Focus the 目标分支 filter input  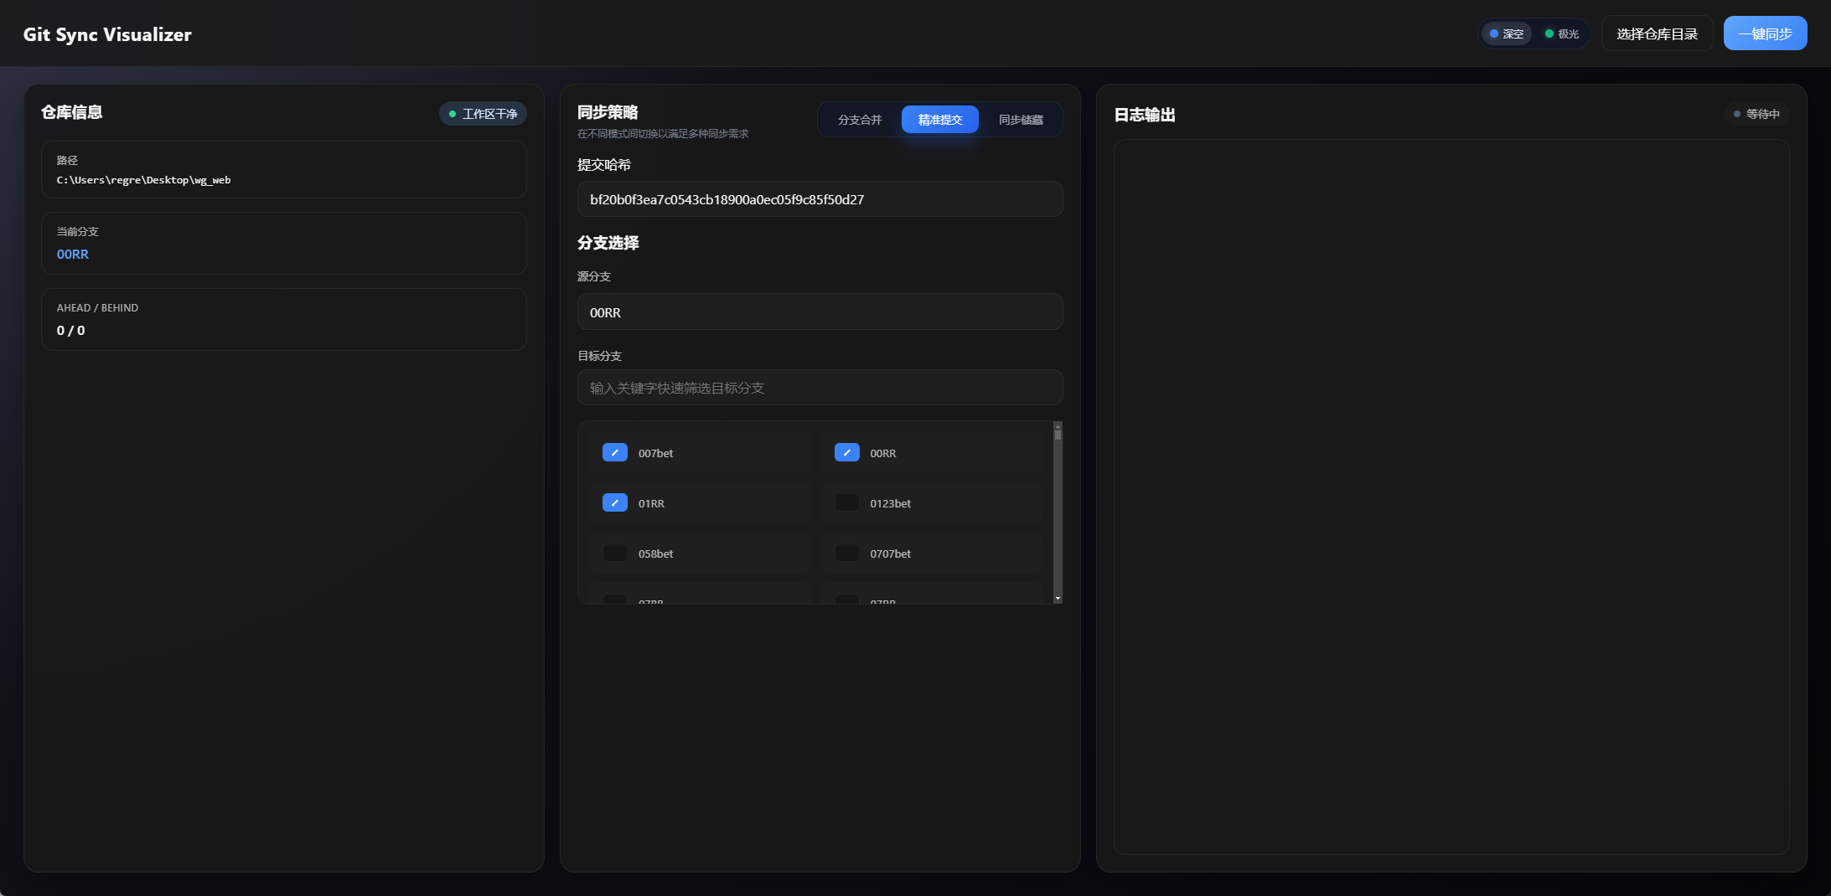tap(820, 388)
